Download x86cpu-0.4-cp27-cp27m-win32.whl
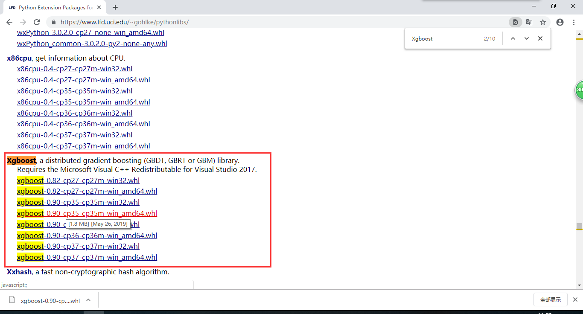Screen dimensions: 583x314 (75, 69)
